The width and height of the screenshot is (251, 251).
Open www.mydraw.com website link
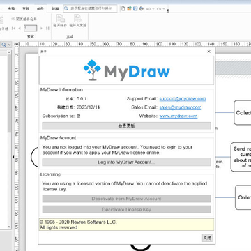pyautogui.click(x=178, y=116)
